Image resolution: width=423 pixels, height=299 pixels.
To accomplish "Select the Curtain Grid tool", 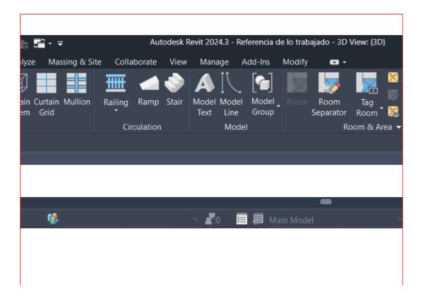I will coord(46,94).
